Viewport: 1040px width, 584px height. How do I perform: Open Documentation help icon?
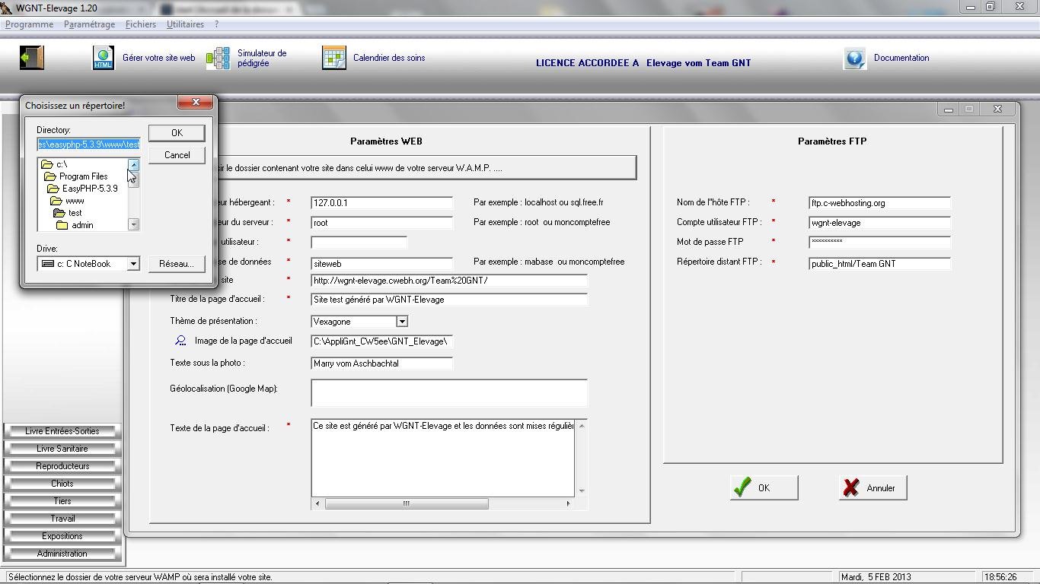coord(854,59)
